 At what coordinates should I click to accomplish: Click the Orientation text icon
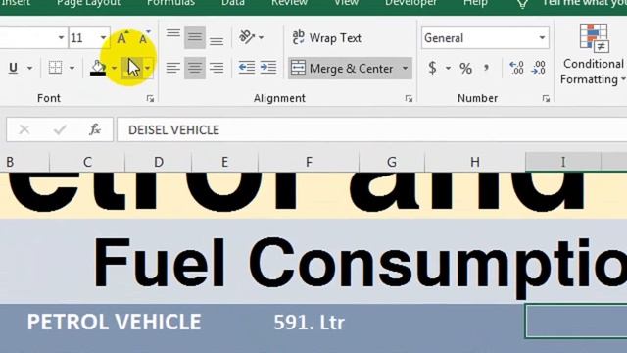247,37
